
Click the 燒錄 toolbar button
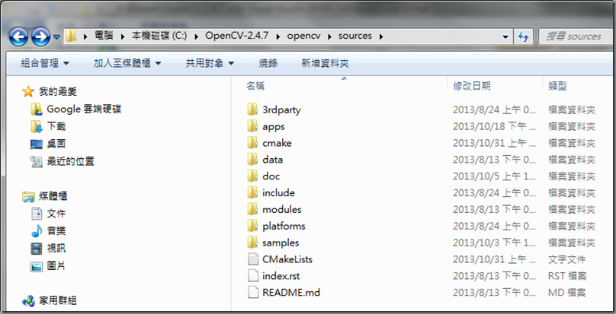268,63
